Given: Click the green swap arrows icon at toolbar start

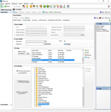Looking at the screenshot, I should (x=2, y=6).
